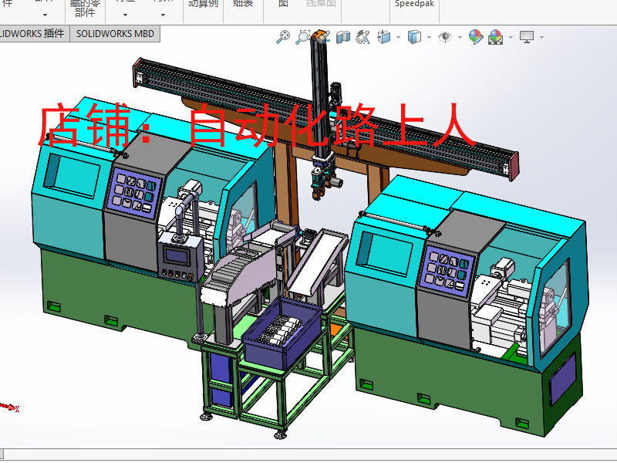Click the Speedpak button
Image resolution: width=617 pixels, height=463 pixels.
pyautogui.click(x=414, y=4)
